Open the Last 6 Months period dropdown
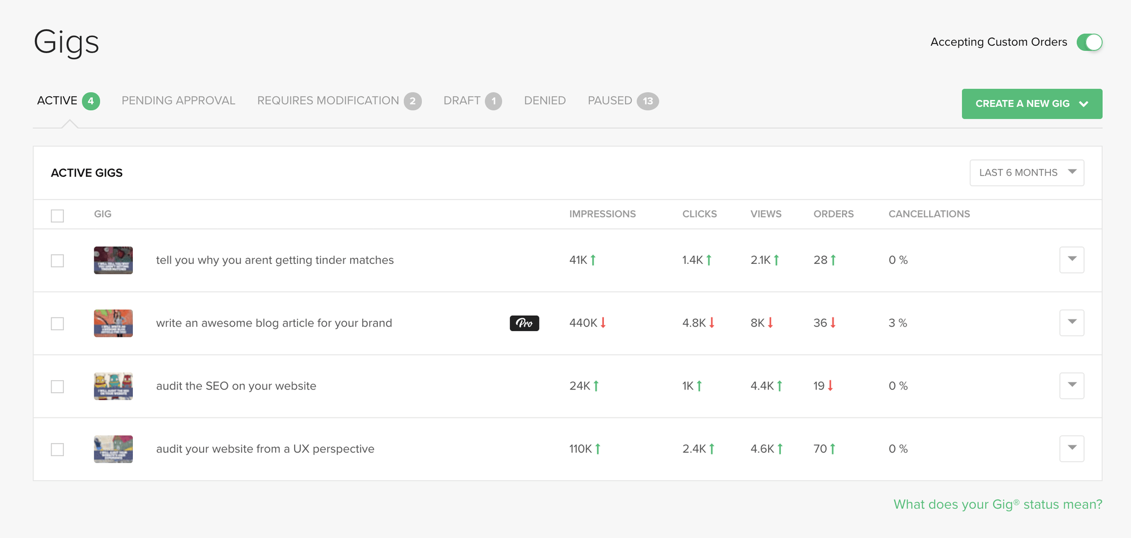 pyautogui.click(x=1026, y=173)
